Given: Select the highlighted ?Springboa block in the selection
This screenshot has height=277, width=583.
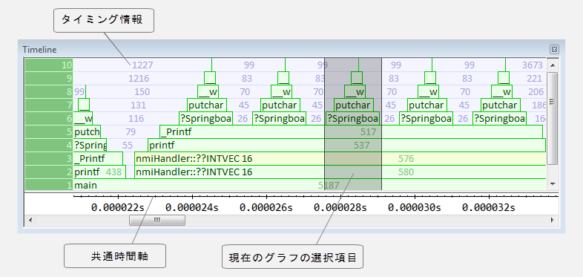Looking at the screenshot, I should [x=352, y=118].
